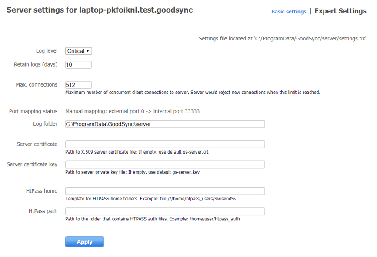Click the Retain logs (days) label
The width and height of the screenshot is (377, 257).
click(x=36, y=64)
